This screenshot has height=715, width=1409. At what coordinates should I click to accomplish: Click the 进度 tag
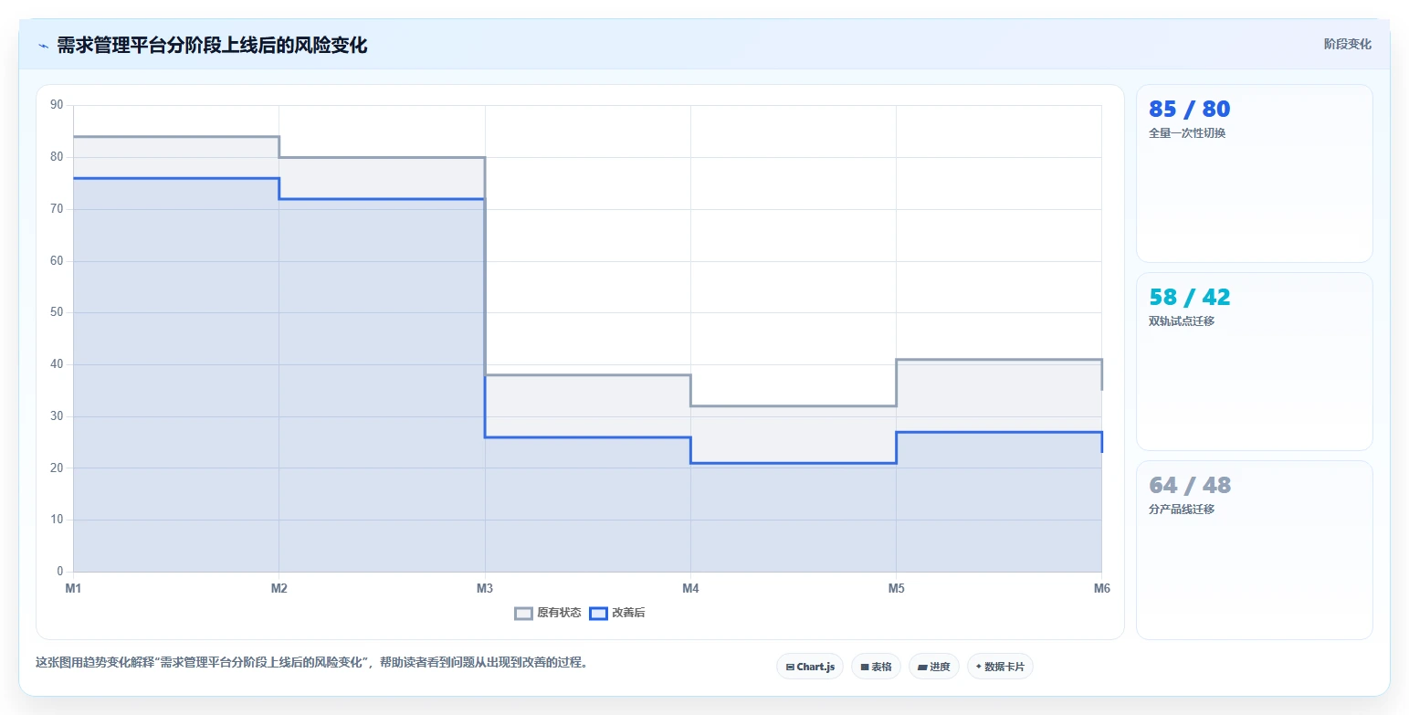tap(933, 667)
